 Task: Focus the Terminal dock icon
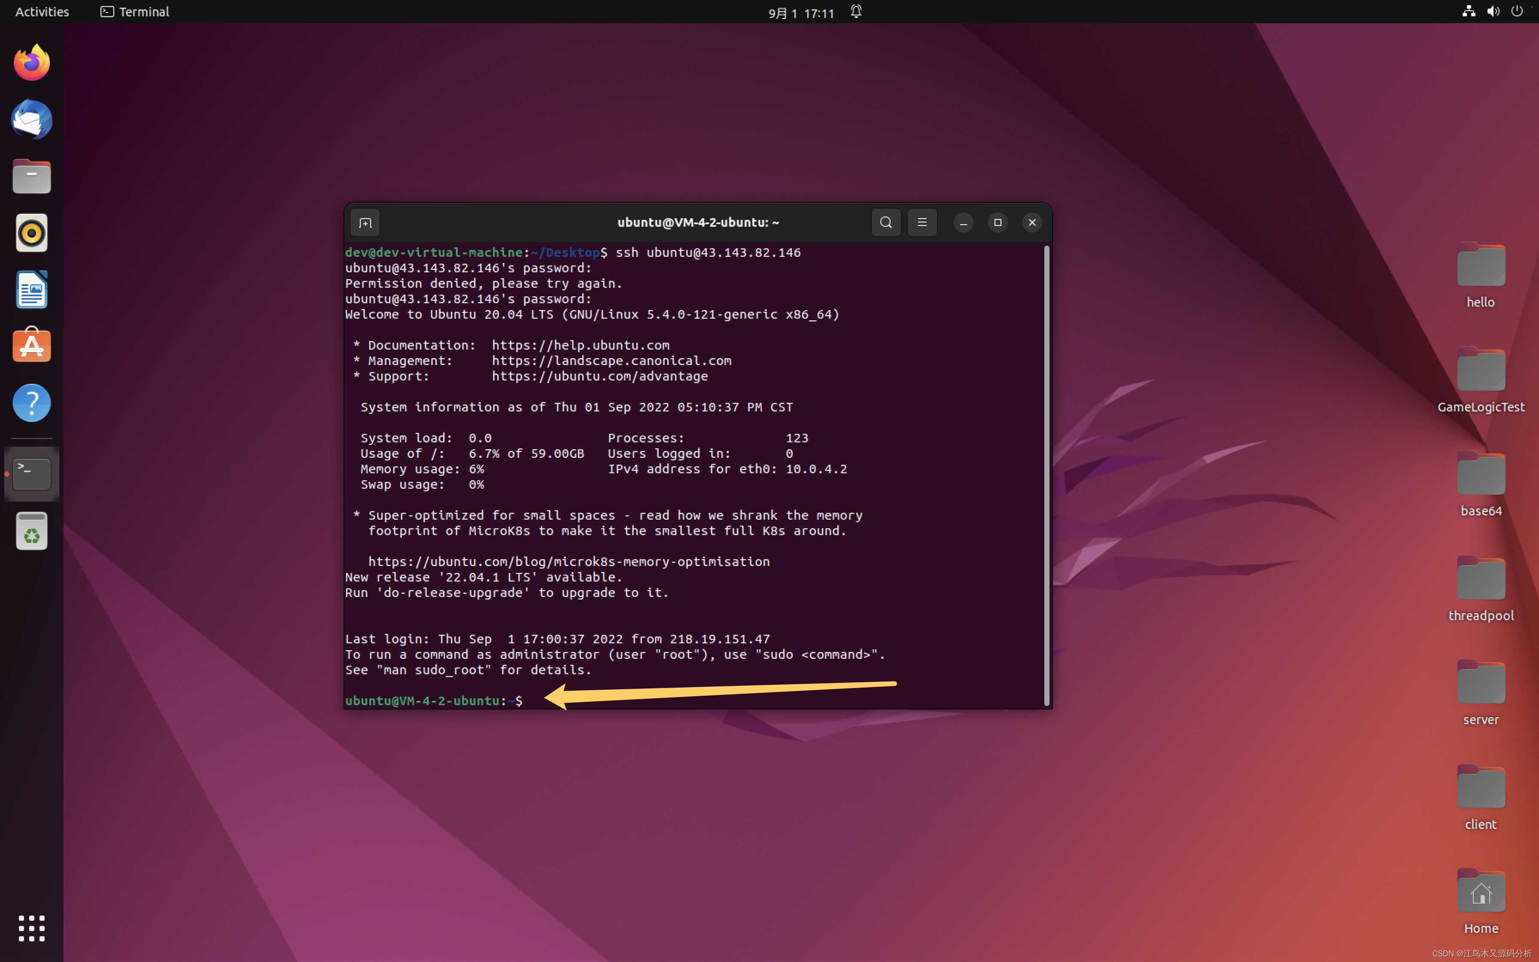(x=32, y=474)
